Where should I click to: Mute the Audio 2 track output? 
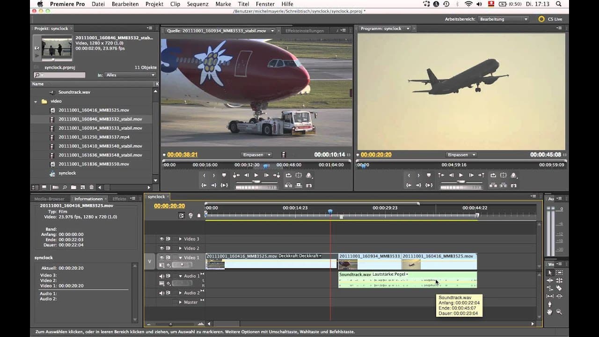[x=162, y=293]
